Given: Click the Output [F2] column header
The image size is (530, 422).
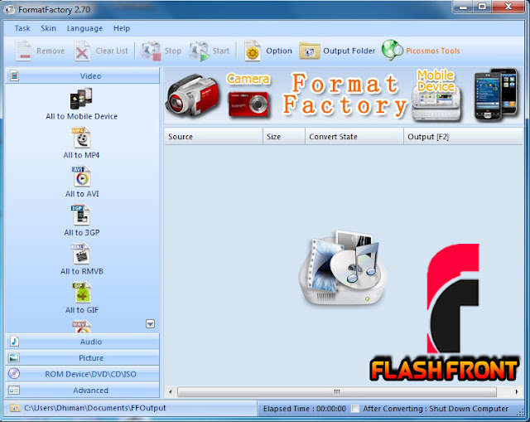Looking at the screenshot, I should pyautogui.click(x=464, y=136).
